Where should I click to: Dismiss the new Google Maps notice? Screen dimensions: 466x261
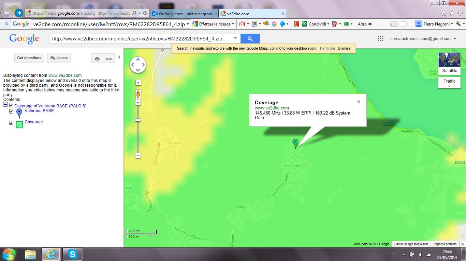[x=344, y=48]
